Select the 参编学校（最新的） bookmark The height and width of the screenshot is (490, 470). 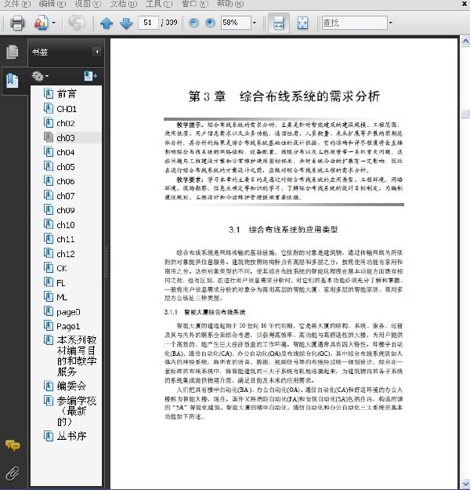pos(77,411)
